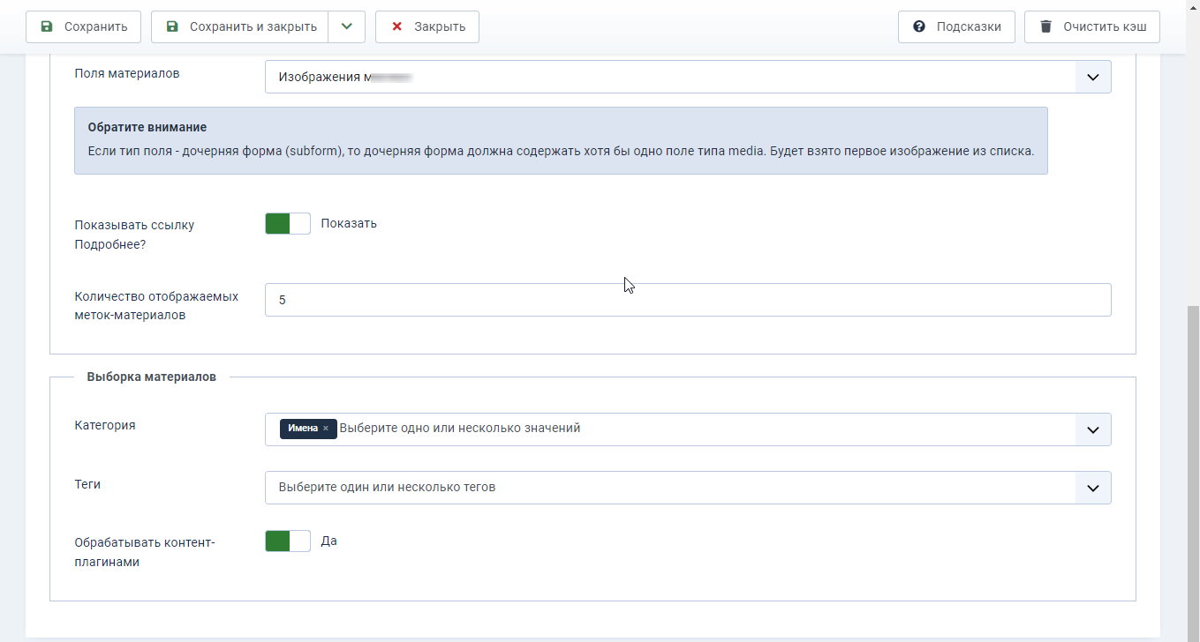Open the Теги dropdown chevron
The height and width of the screenshot is (642, 1200).
coord(1092,488)
